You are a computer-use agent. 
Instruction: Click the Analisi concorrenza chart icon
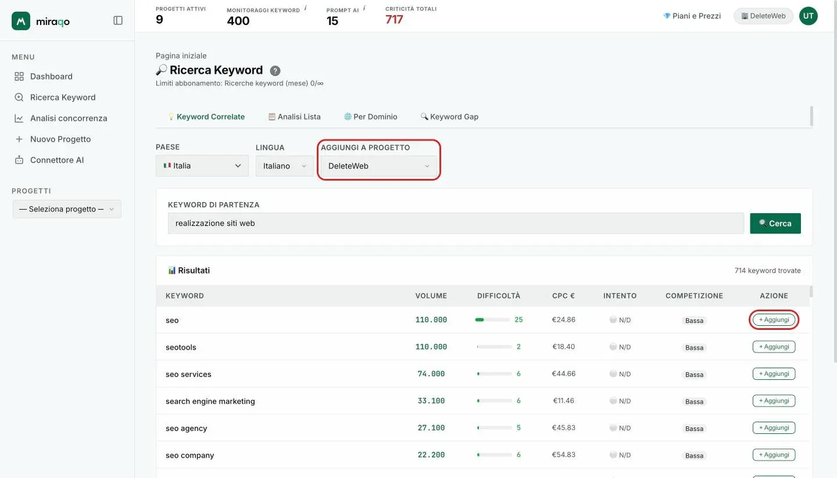pyautogui.click(x=19, y=118)
